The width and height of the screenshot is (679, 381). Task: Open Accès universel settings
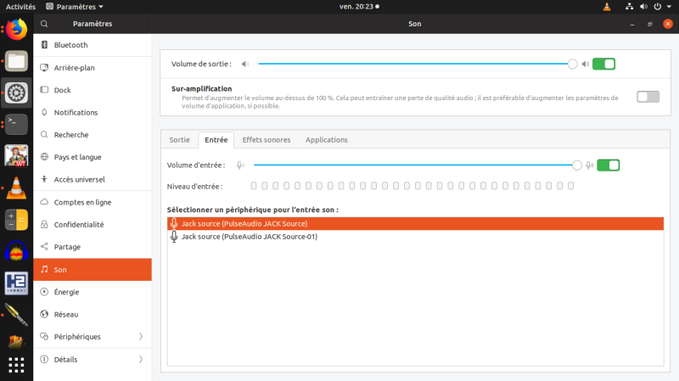point(93,179)
